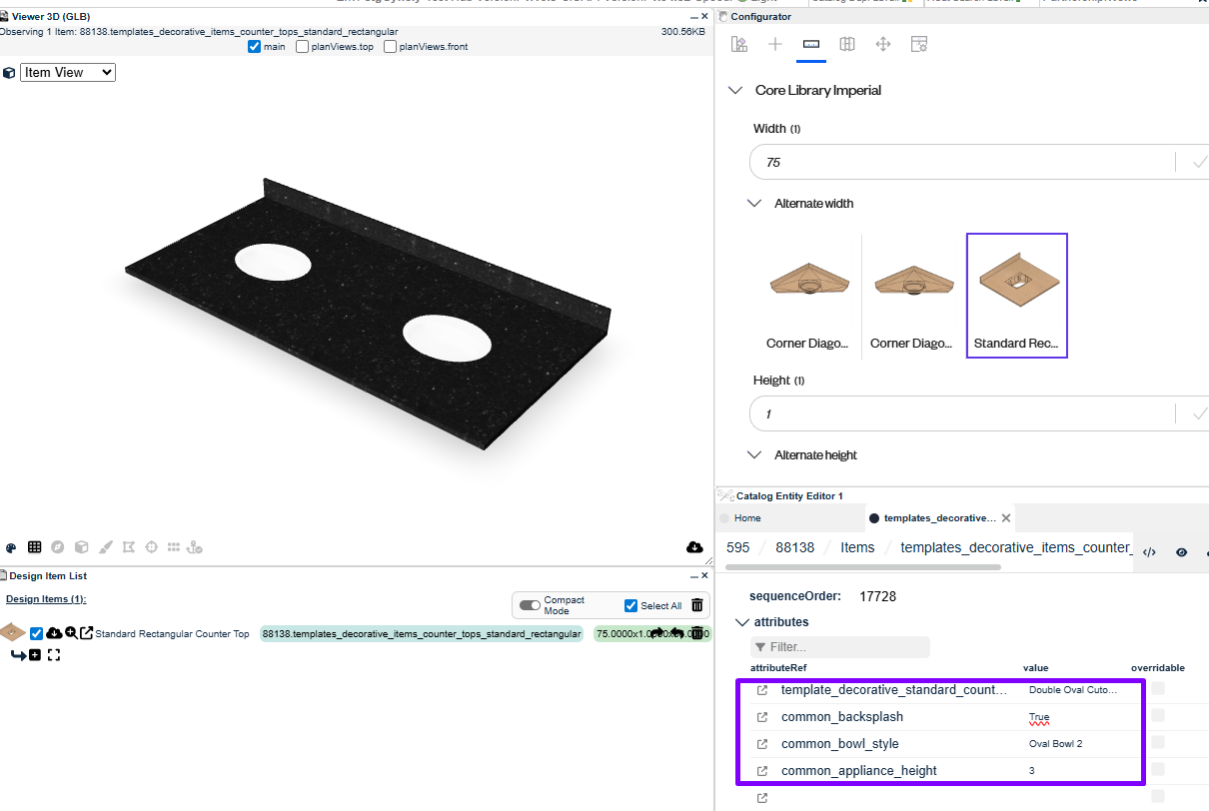This screenshot has height=811, width=1209.
Task: Click the breadcrumb horizontal scrollbar
Action: click(863, 566)
